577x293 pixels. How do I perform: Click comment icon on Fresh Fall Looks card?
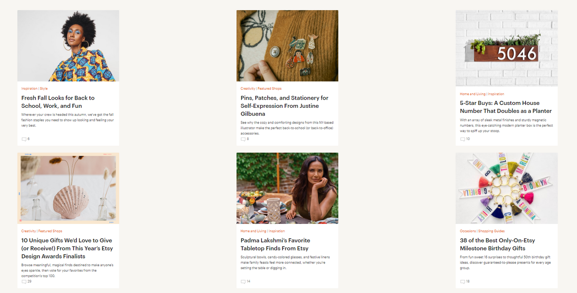coord(24,139)
